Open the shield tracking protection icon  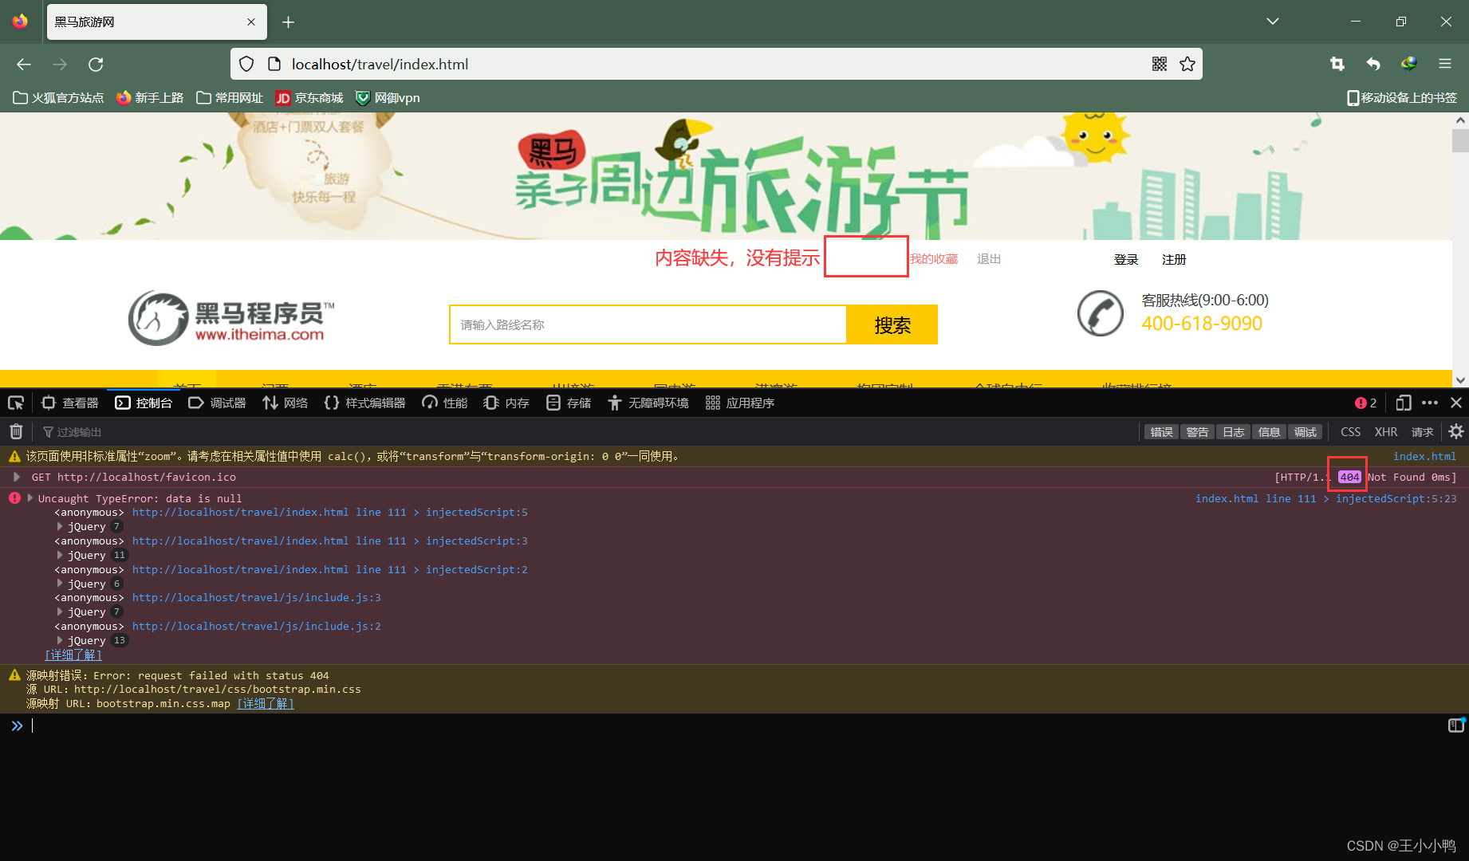coord(246,64)
